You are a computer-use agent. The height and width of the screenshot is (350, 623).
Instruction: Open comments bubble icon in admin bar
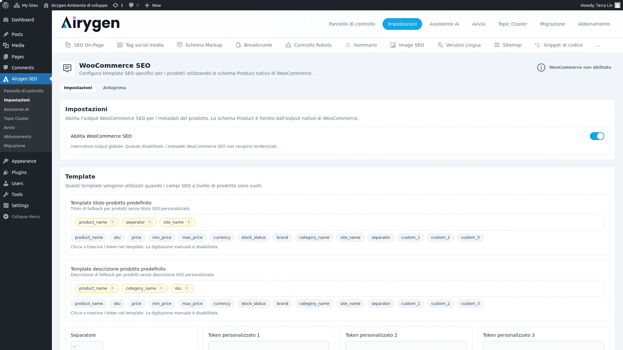(134, 5)
